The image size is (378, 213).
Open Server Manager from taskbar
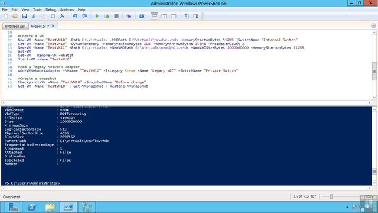coord(13,207)
